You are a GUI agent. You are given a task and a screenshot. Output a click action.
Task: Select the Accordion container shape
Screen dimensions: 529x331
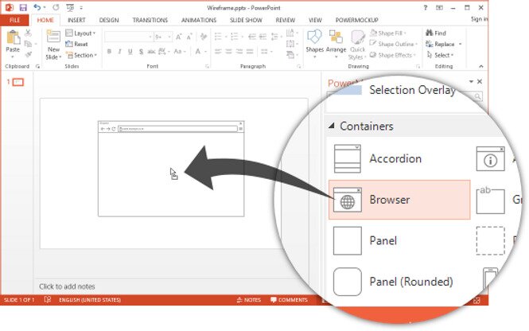pos(395,158)
